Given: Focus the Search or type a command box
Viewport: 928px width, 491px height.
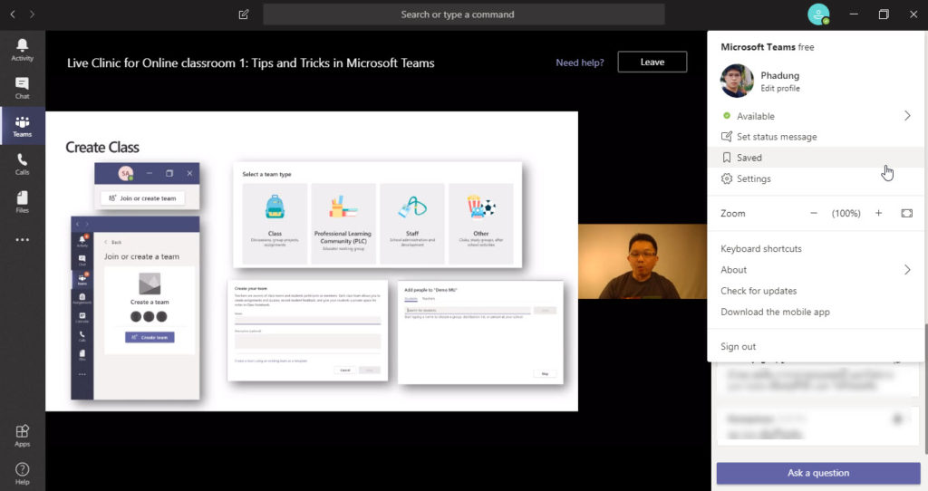Looking at the screenshot, I should [x=463, y=14].
